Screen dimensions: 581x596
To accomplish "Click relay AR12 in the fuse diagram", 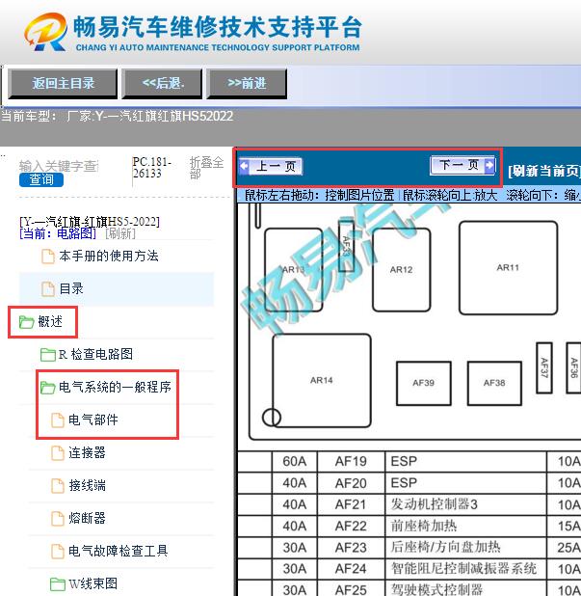I will pyautogui.click(x=402, y=270).
